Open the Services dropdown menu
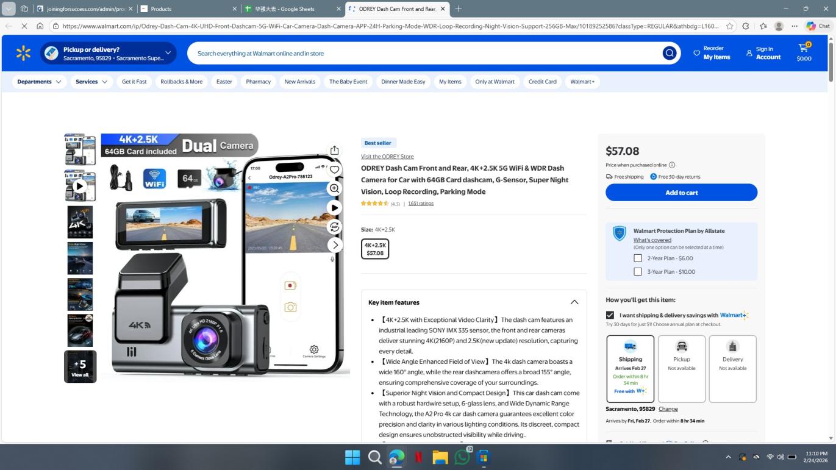Image resolution: width=836 pixels, height=470 pixels. pos(91,82)
